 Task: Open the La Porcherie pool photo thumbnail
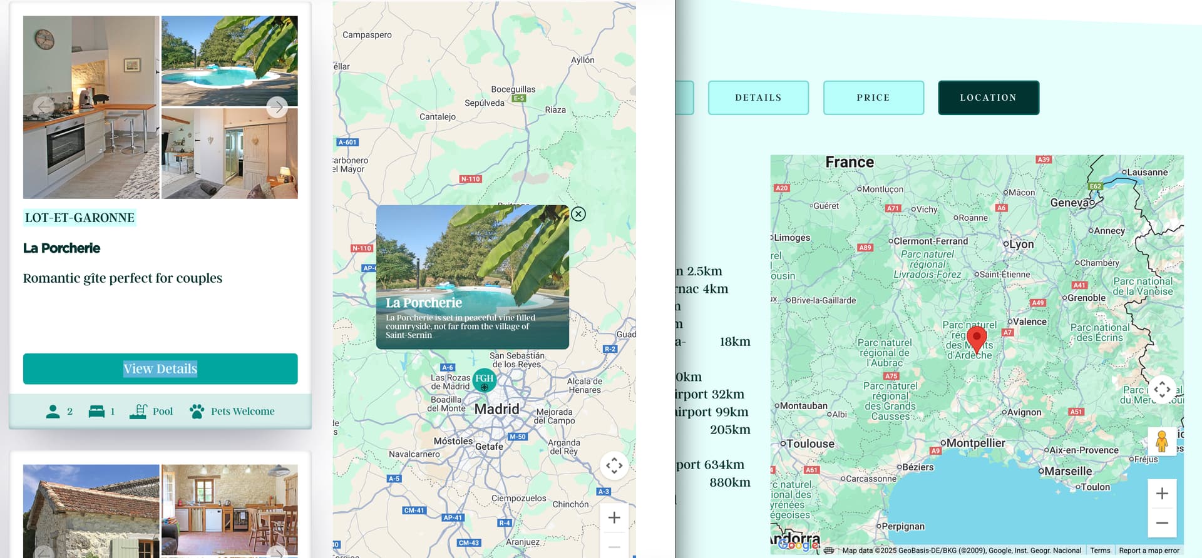[x=230, y=61]
